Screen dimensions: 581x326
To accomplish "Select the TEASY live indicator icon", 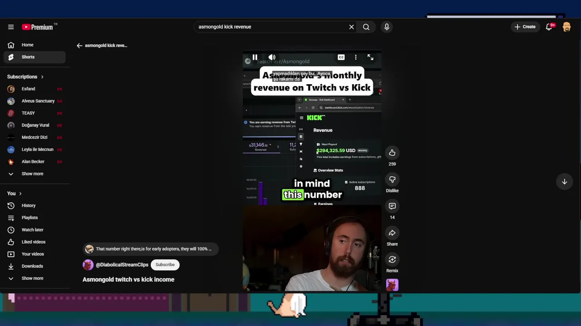I will point(59,113).
